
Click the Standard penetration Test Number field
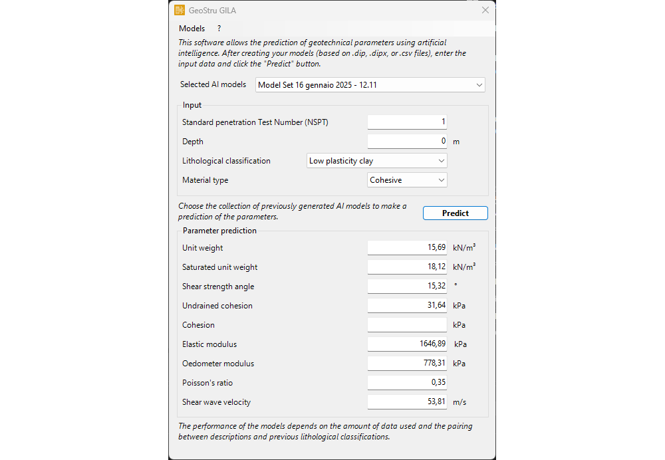point(407,122)
